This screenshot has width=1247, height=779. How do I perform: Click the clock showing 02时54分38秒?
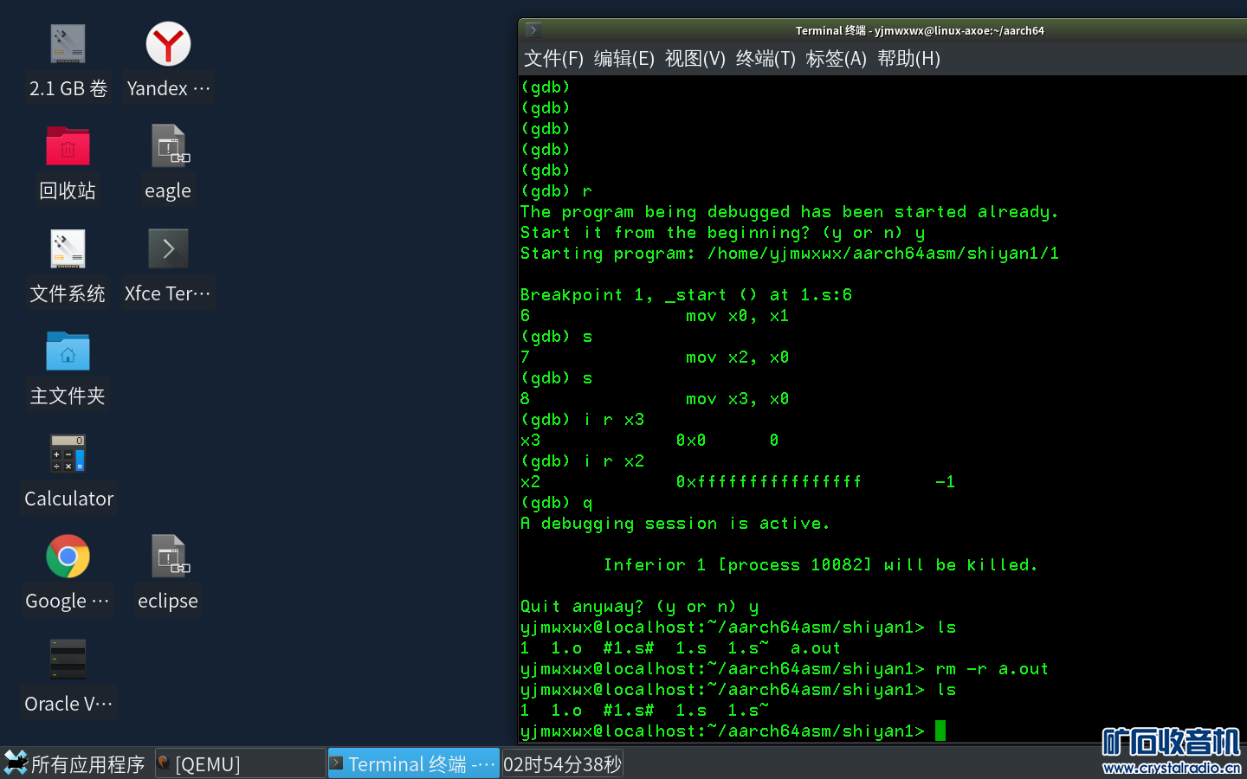tap(562, 764)
